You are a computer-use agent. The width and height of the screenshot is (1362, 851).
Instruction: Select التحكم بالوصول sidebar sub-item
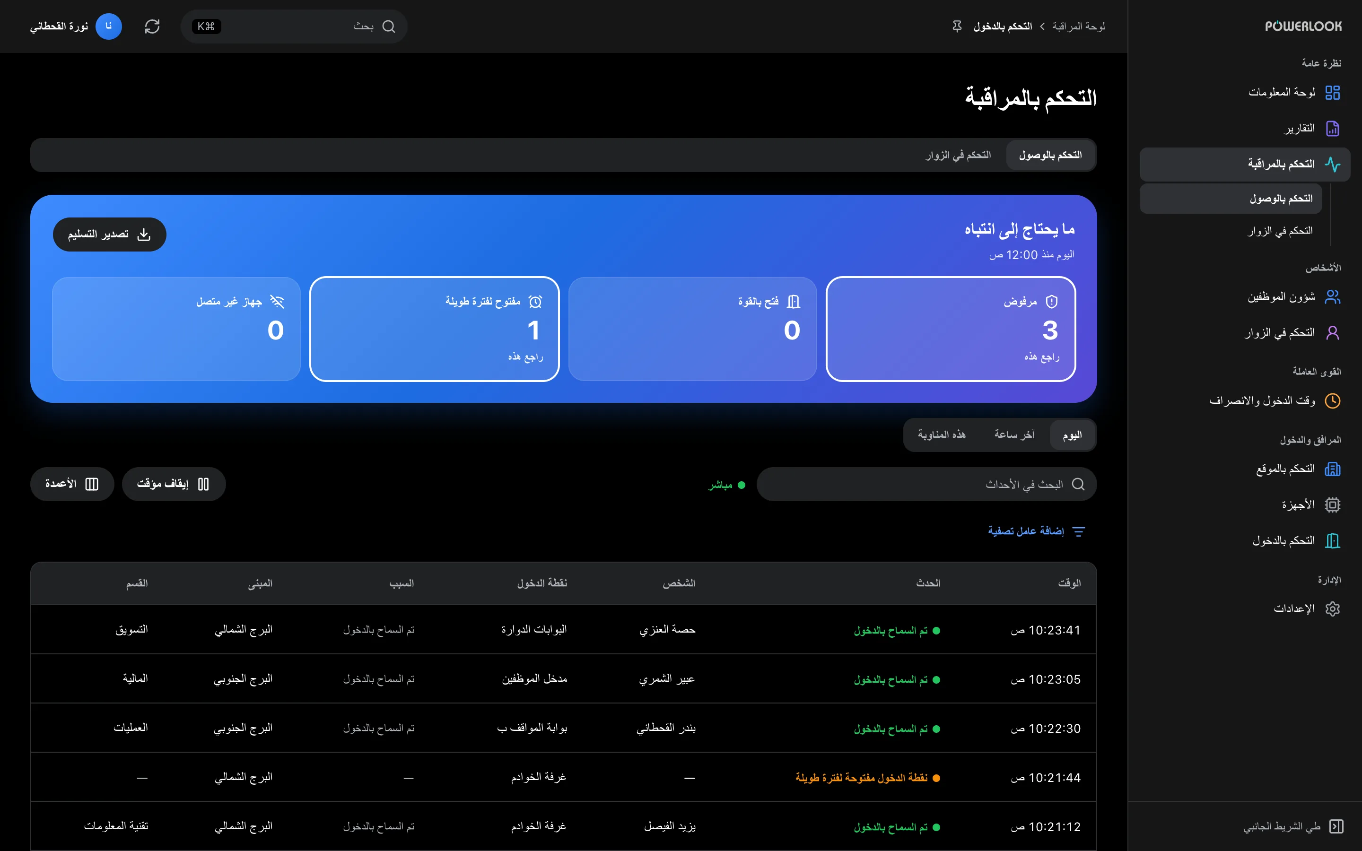[x=1231, y=199]
